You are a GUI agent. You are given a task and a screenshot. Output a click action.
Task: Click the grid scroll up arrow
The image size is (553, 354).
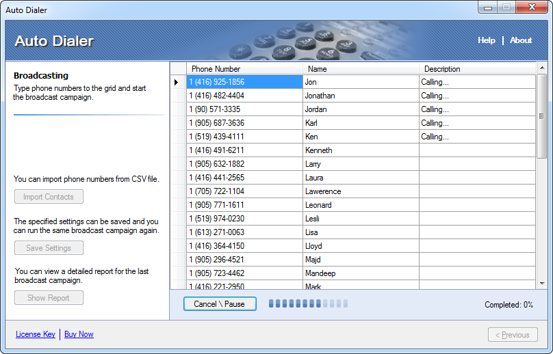pyautogui.click(x=542, y=68)
